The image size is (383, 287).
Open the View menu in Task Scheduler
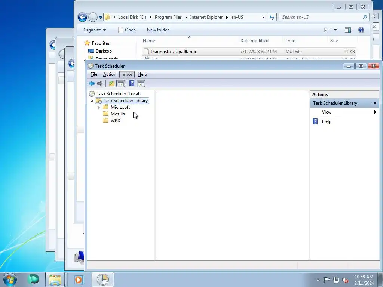click(127, 74)
